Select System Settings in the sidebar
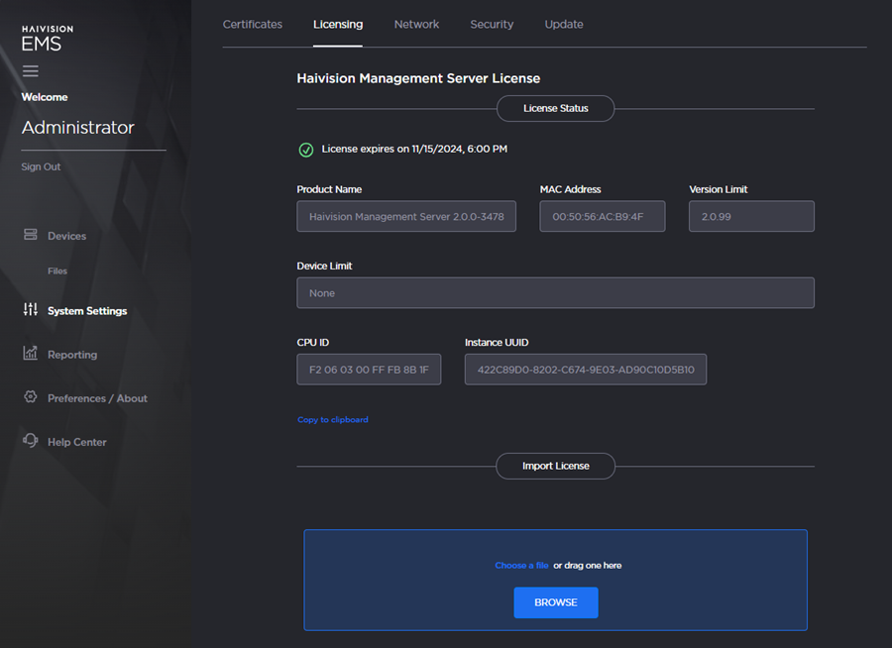This screenshot has height=648, width=892. [87, 310]
